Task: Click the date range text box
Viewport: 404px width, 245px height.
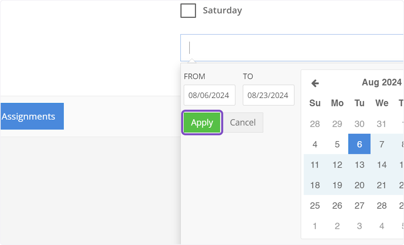Action: [x=292, y=48]
